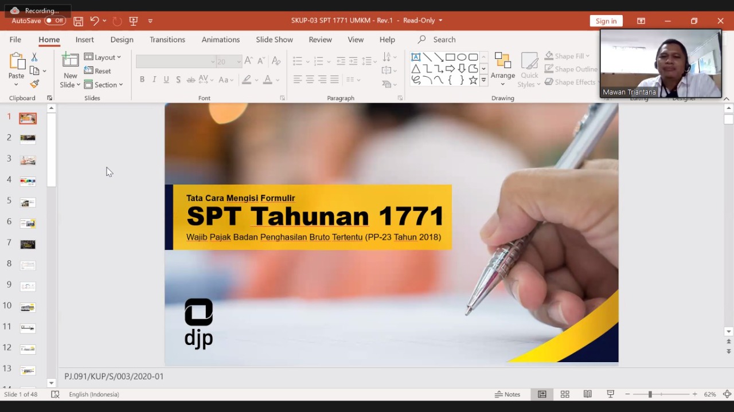Switch to Slide Sorter view icon
Screen dimensions: 734x412
click(565, 394)
